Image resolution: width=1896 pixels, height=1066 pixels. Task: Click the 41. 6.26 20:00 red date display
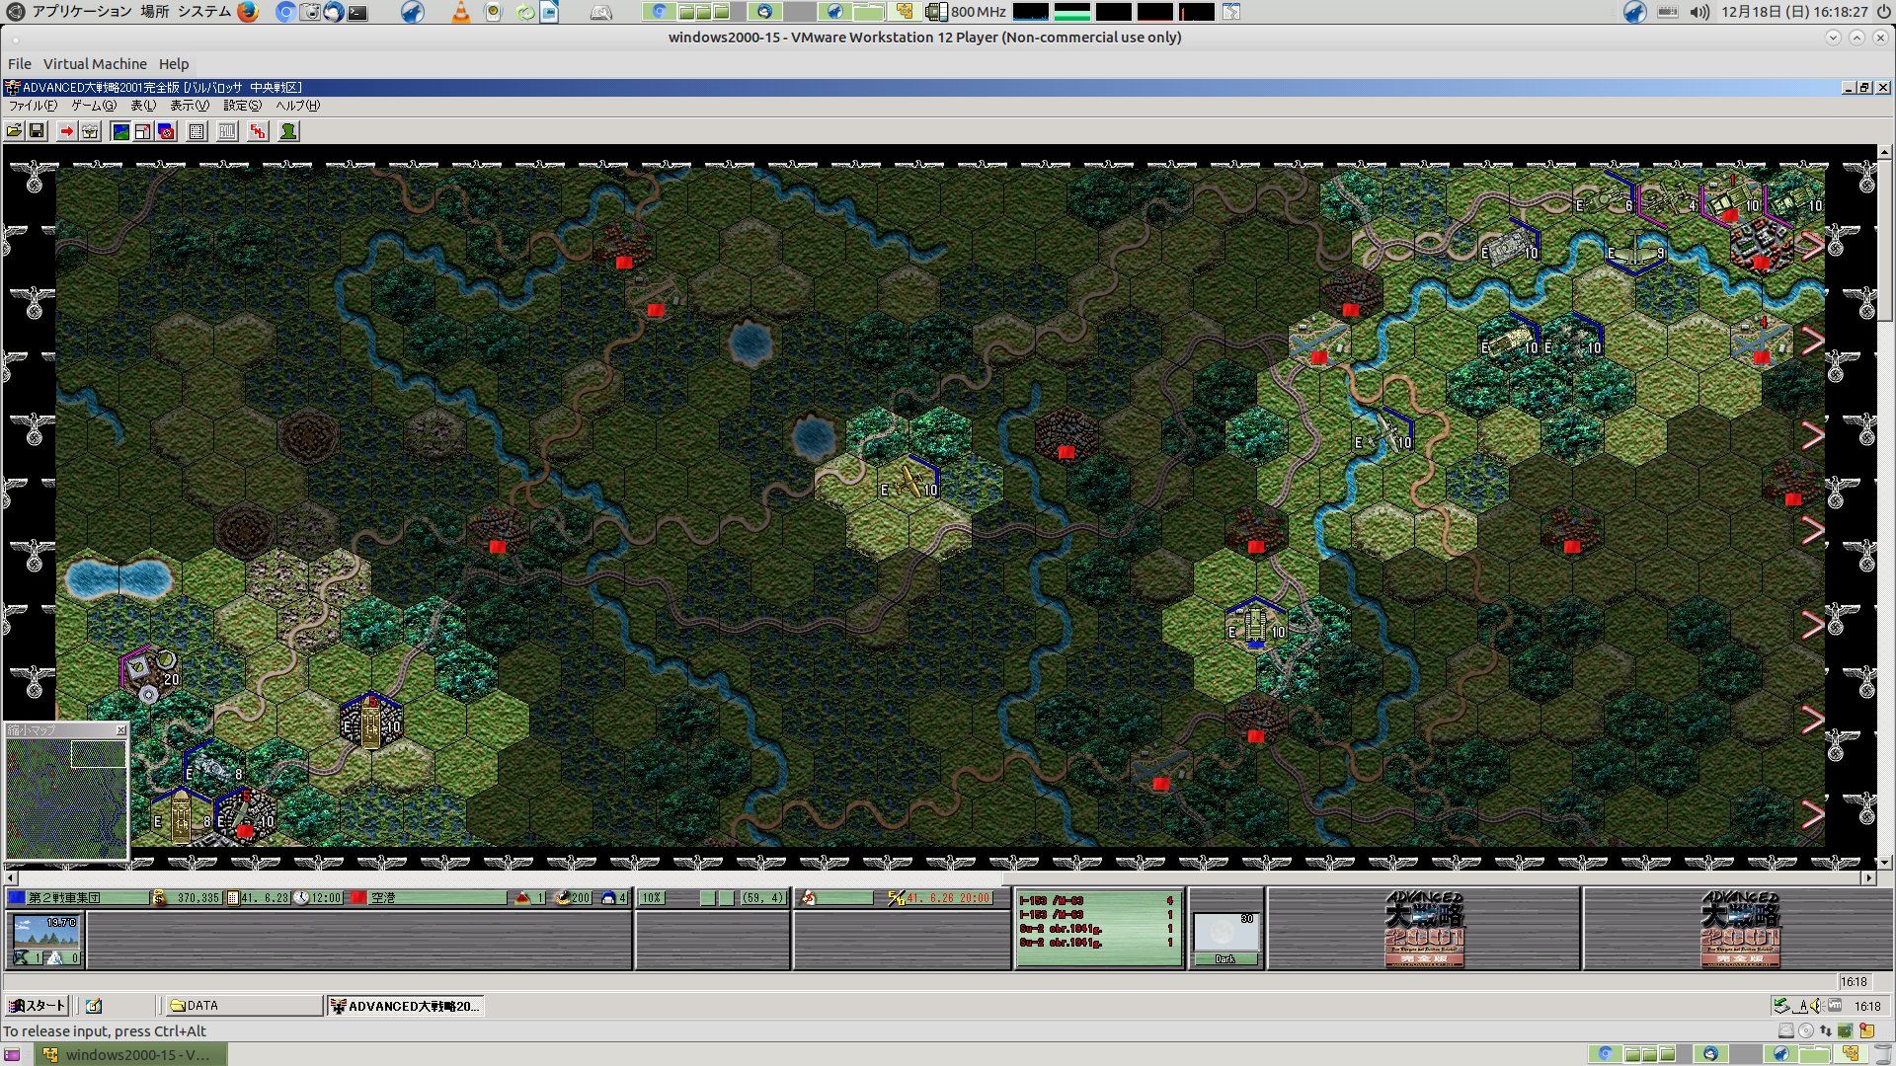click(x=948, y=898)
